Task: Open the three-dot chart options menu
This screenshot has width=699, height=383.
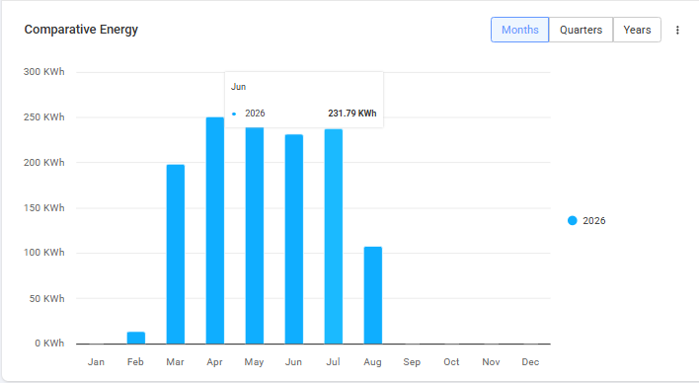Action: click(677, 30)
